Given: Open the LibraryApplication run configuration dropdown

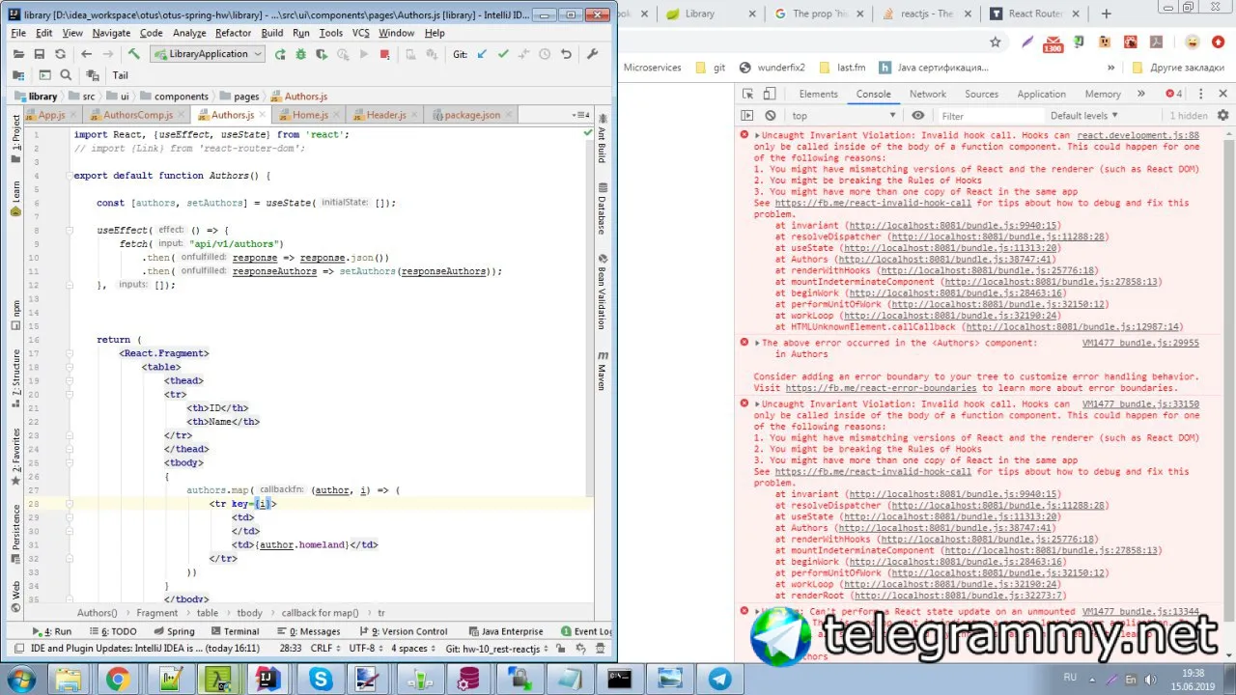Looking at the screenshot, I should tap(210, 54).
